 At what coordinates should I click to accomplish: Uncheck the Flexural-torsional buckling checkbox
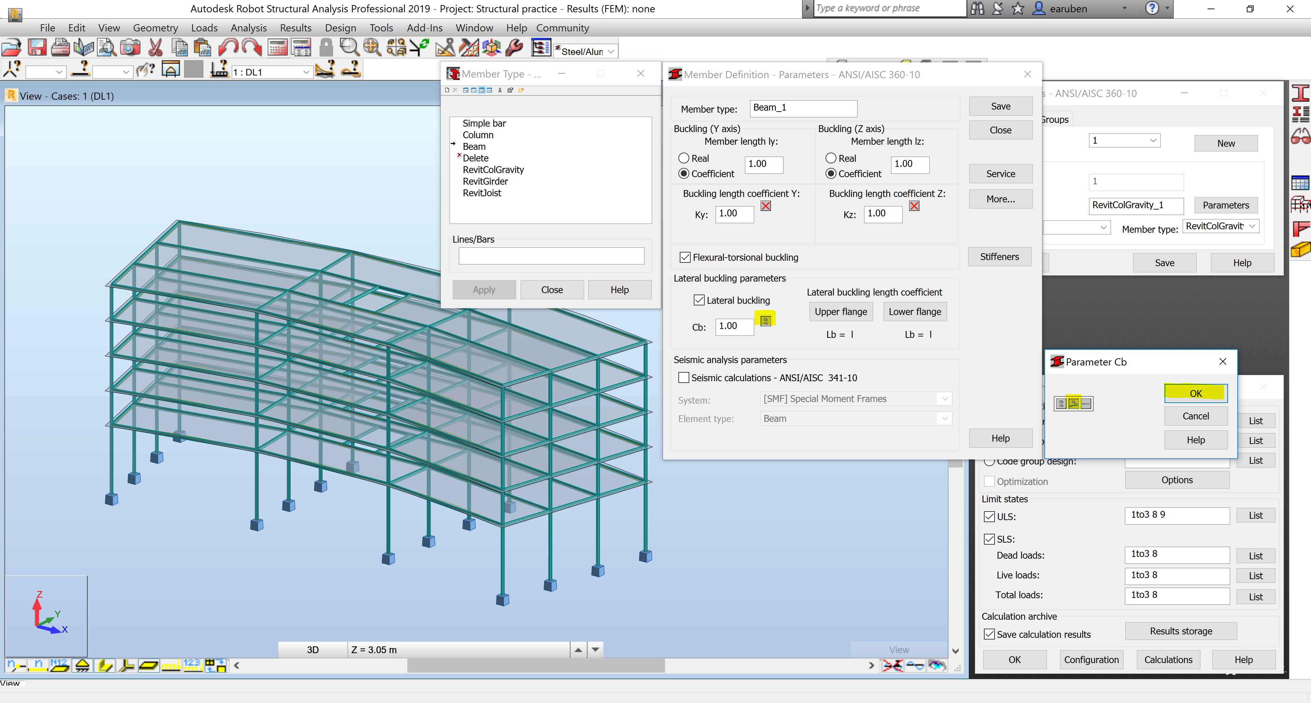685,257
